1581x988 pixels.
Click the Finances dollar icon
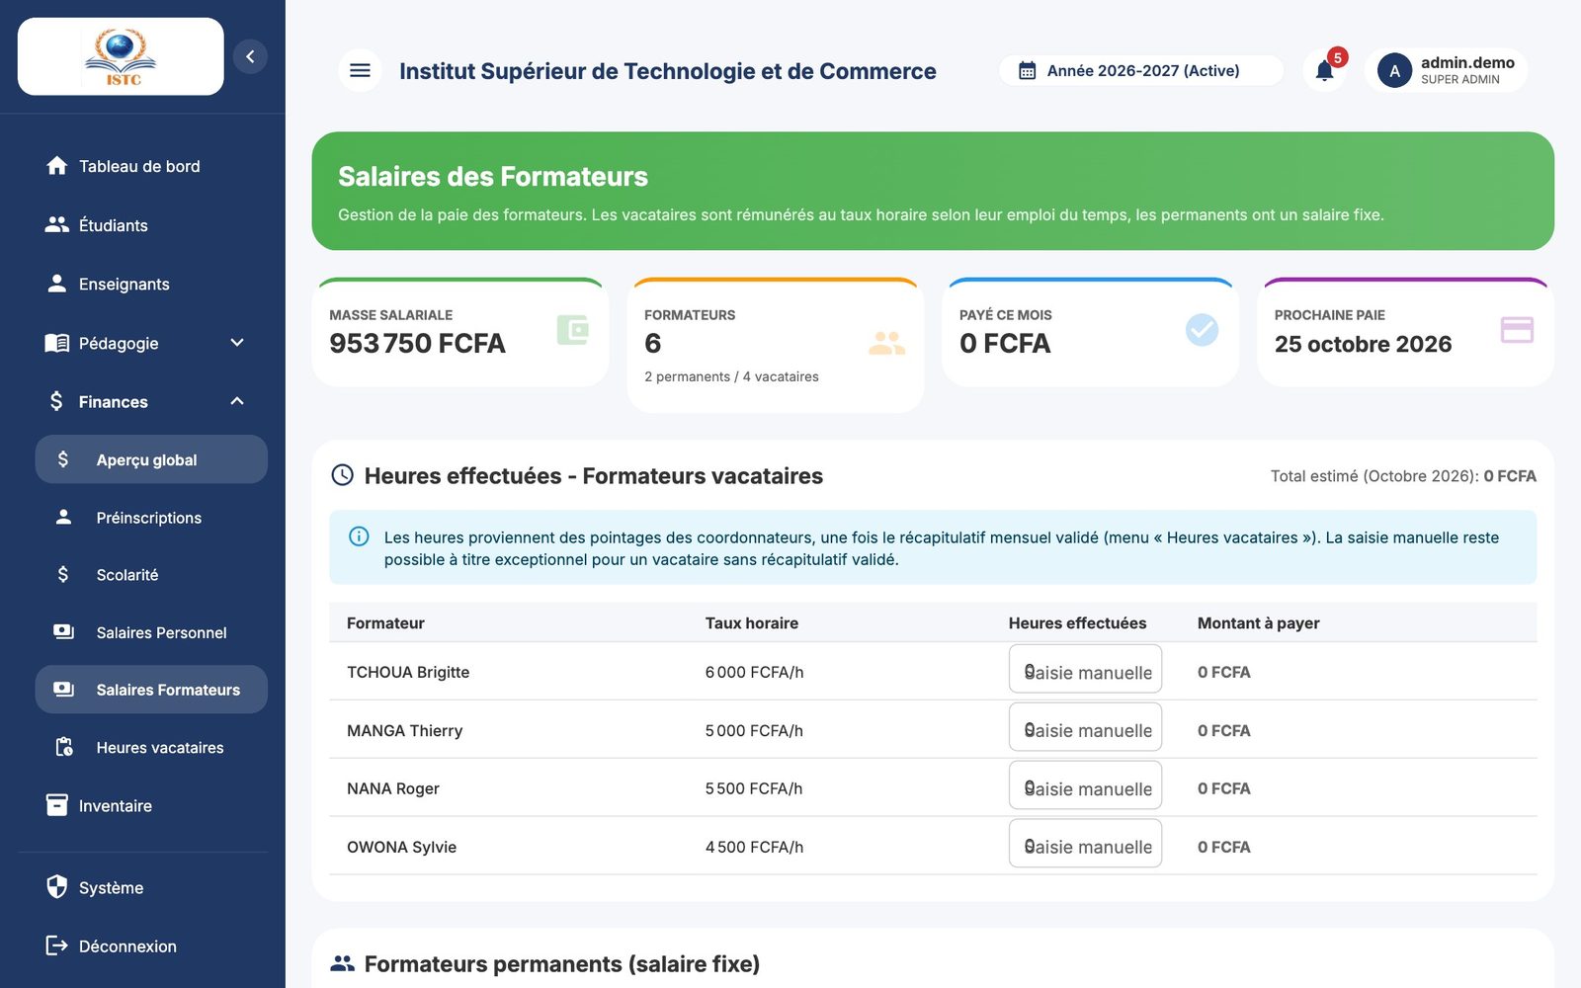[56, 401]
